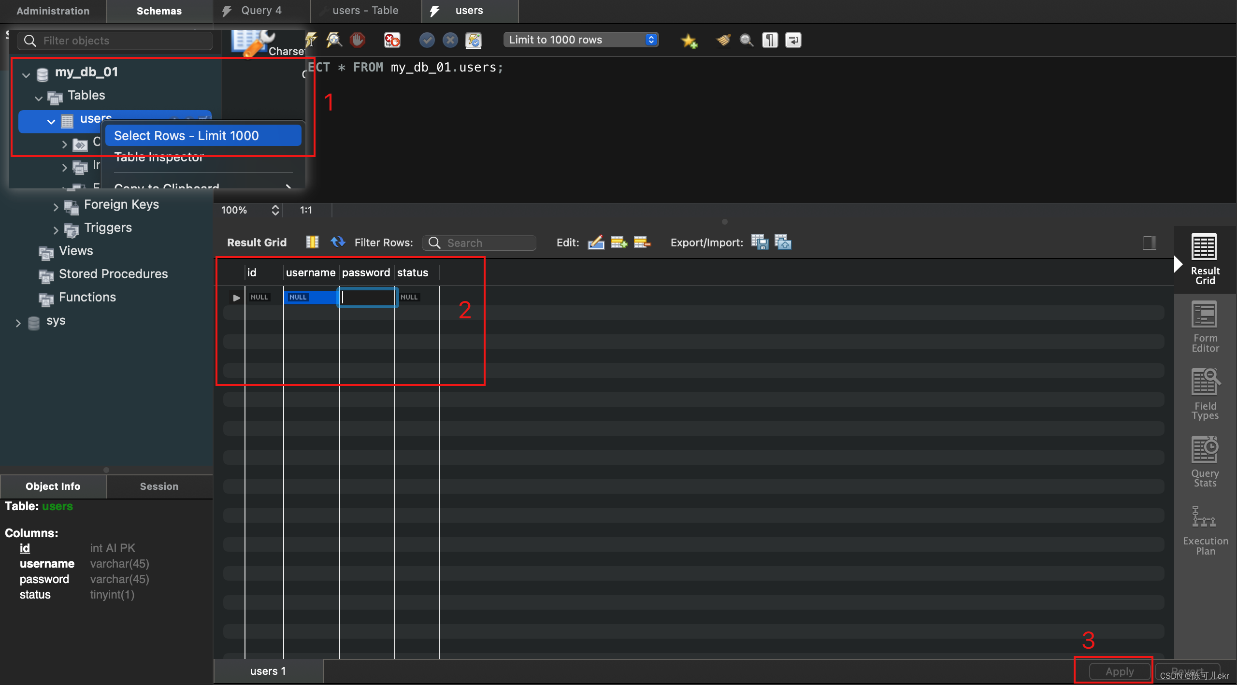Click the Stop execution hand icon

coord(358,40)
